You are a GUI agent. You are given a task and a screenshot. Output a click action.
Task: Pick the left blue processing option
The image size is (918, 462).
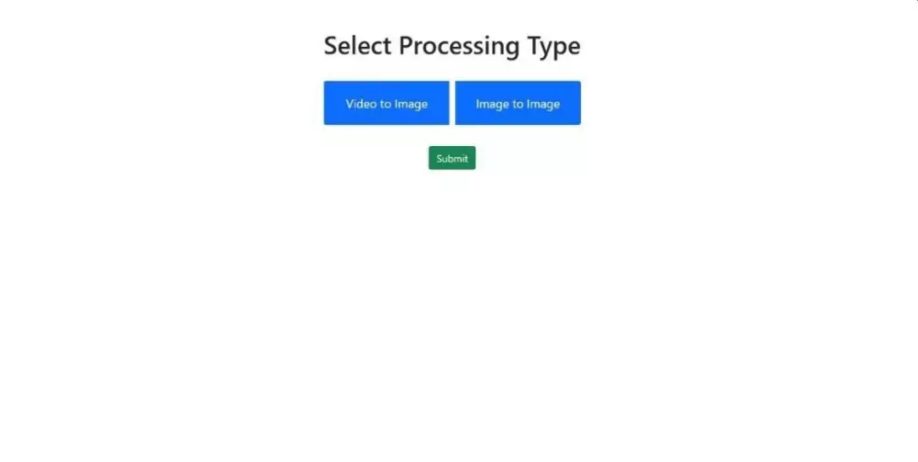click(386, 103)
